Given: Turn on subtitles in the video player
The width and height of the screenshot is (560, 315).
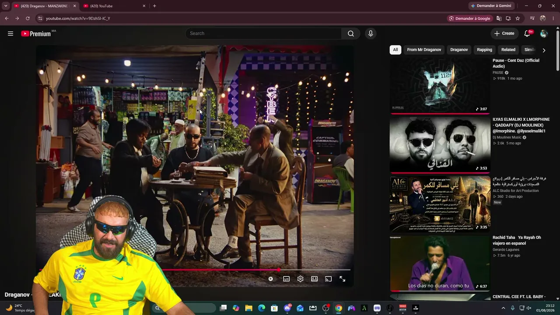Looking at the screenshot, I should [x=286, y=279].
